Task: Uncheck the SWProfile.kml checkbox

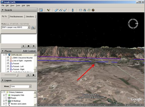Action: click(x=6, y=55)
